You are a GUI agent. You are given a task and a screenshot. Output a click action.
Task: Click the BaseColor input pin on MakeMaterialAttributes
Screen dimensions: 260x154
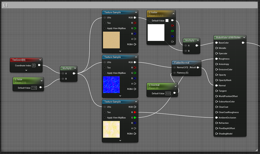[217, 43]
